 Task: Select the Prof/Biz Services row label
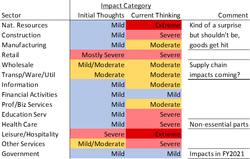[27, 104]
